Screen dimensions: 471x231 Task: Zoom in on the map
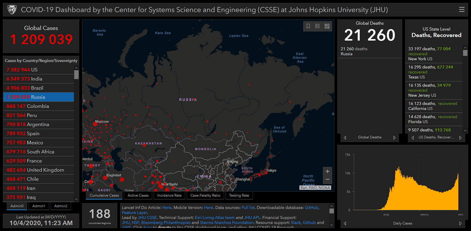[x=327, y=171]
